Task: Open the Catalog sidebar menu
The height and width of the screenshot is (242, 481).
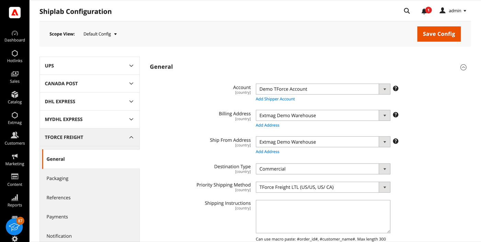Action: point(15,98)
